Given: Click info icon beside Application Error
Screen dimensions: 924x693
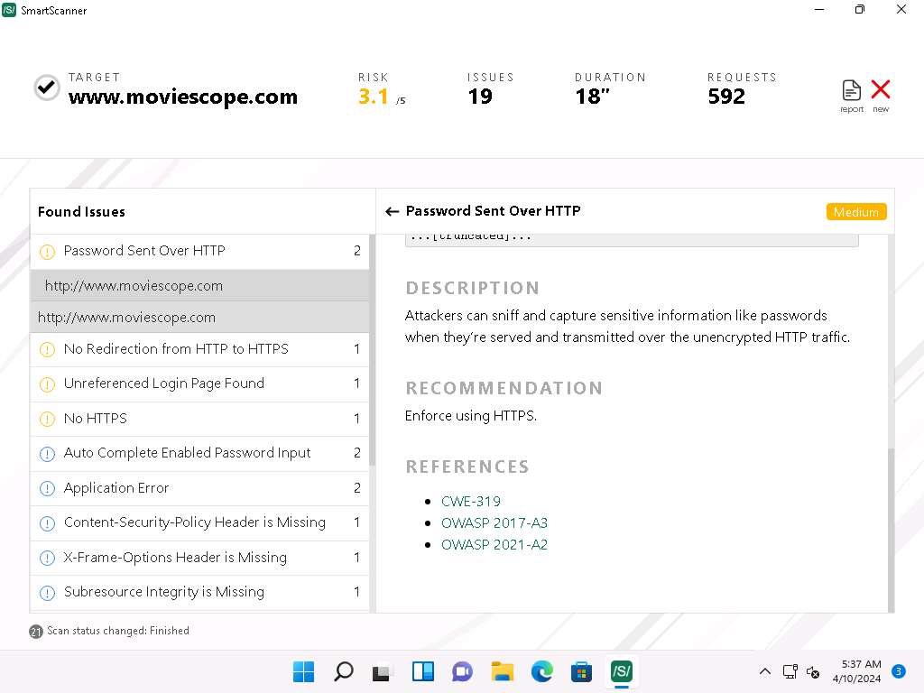Looking at the screenshot, I should 48,489.
